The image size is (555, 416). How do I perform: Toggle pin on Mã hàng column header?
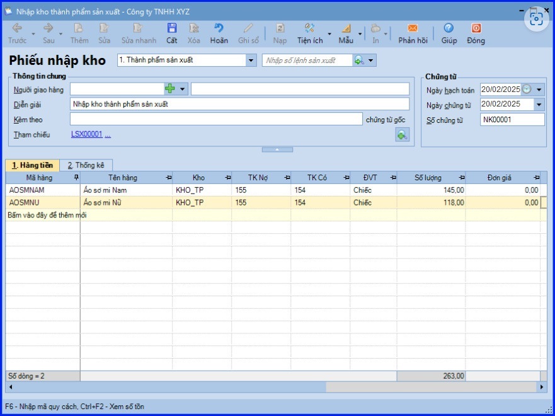click(76, 178)
